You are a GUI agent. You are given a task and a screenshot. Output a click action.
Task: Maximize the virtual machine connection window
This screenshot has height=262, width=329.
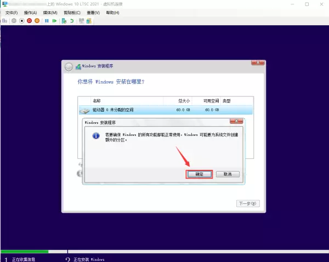click(x=307, y=4)
